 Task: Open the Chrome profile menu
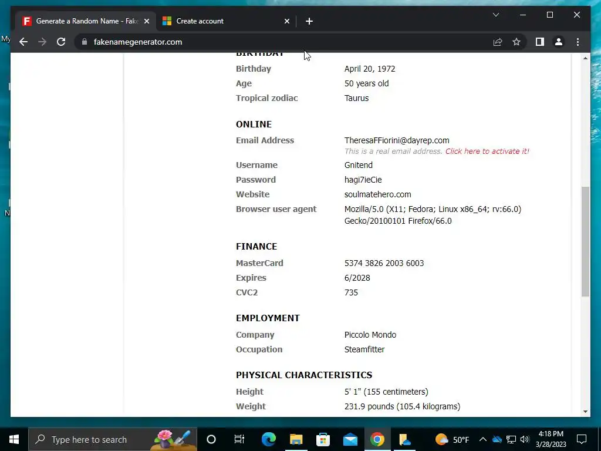[x=559, y=42]
